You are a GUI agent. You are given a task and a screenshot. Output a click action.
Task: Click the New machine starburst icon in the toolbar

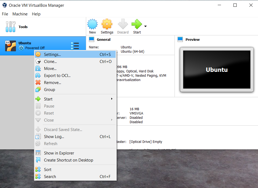pos(92,24)
